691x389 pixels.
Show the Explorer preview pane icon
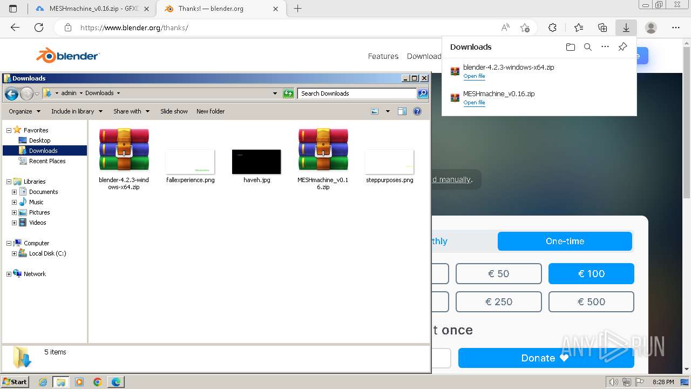point(402,111)
